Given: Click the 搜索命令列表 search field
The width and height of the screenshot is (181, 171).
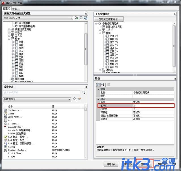Looking at the screenshot, I should [x=41, y=92].
